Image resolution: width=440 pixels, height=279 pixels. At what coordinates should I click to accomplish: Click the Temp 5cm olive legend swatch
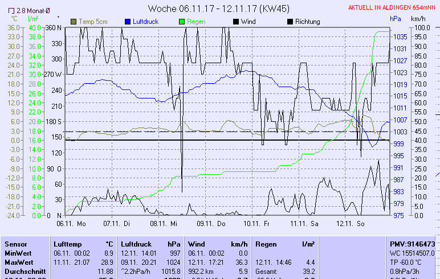point(74,22)
